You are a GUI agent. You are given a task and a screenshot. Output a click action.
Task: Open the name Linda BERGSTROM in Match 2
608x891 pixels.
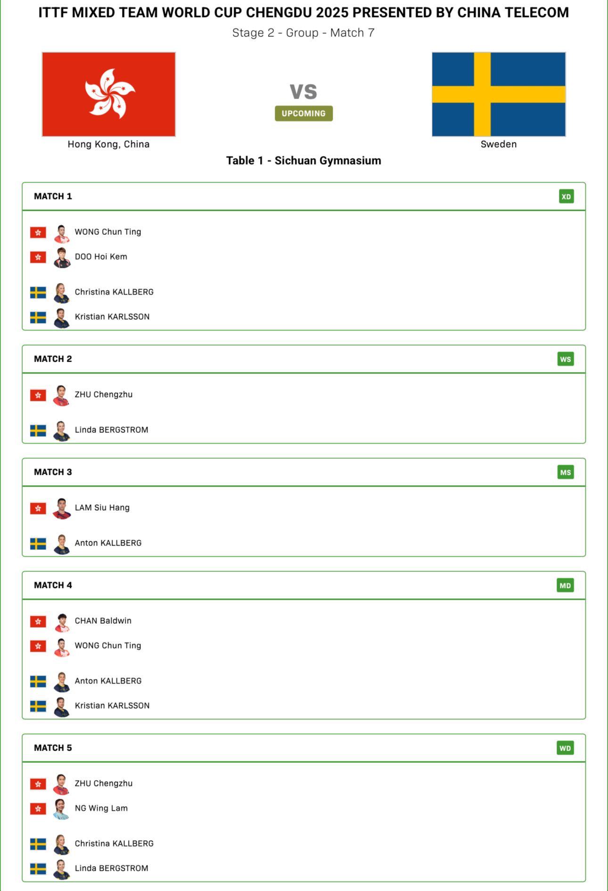[x=112, y=430]
